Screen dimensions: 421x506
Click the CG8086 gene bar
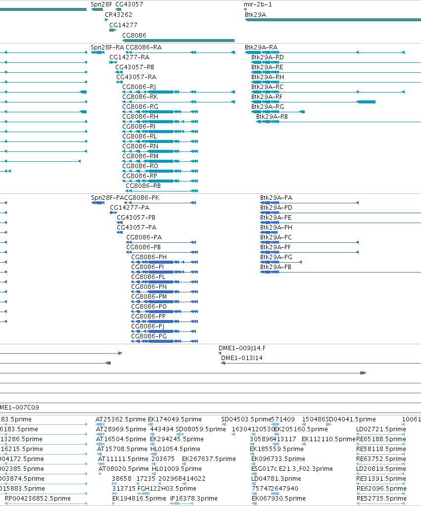click(x=178, y=41)
